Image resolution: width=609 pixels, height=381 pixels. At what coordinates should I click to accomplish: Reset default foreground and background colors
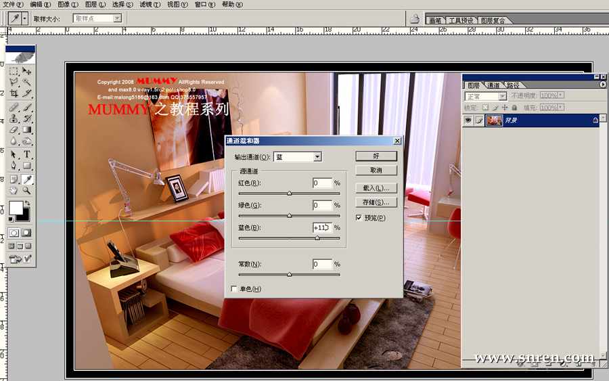[10, 219]
